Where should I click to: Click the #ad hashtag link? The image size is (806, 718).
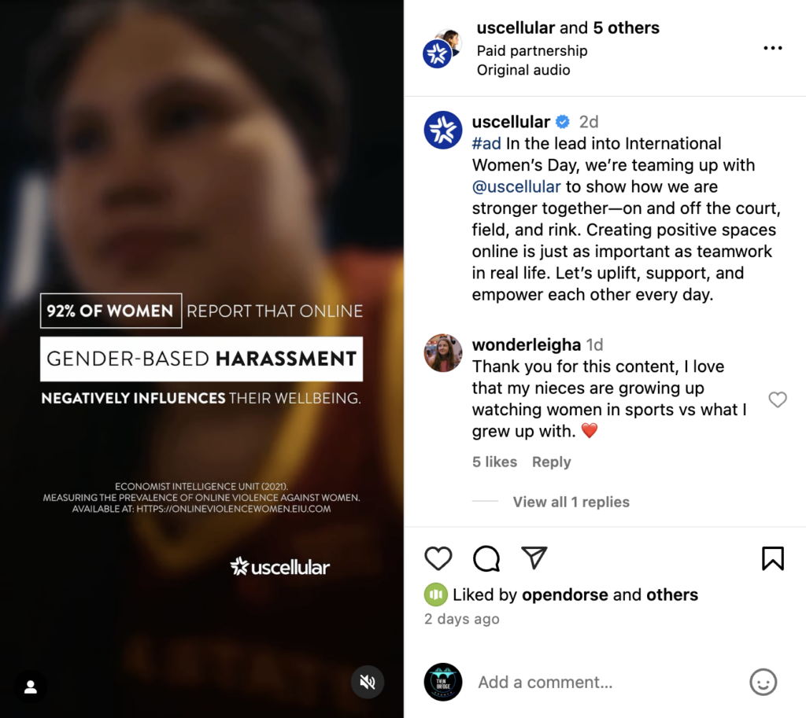click(x=486, y=143)
